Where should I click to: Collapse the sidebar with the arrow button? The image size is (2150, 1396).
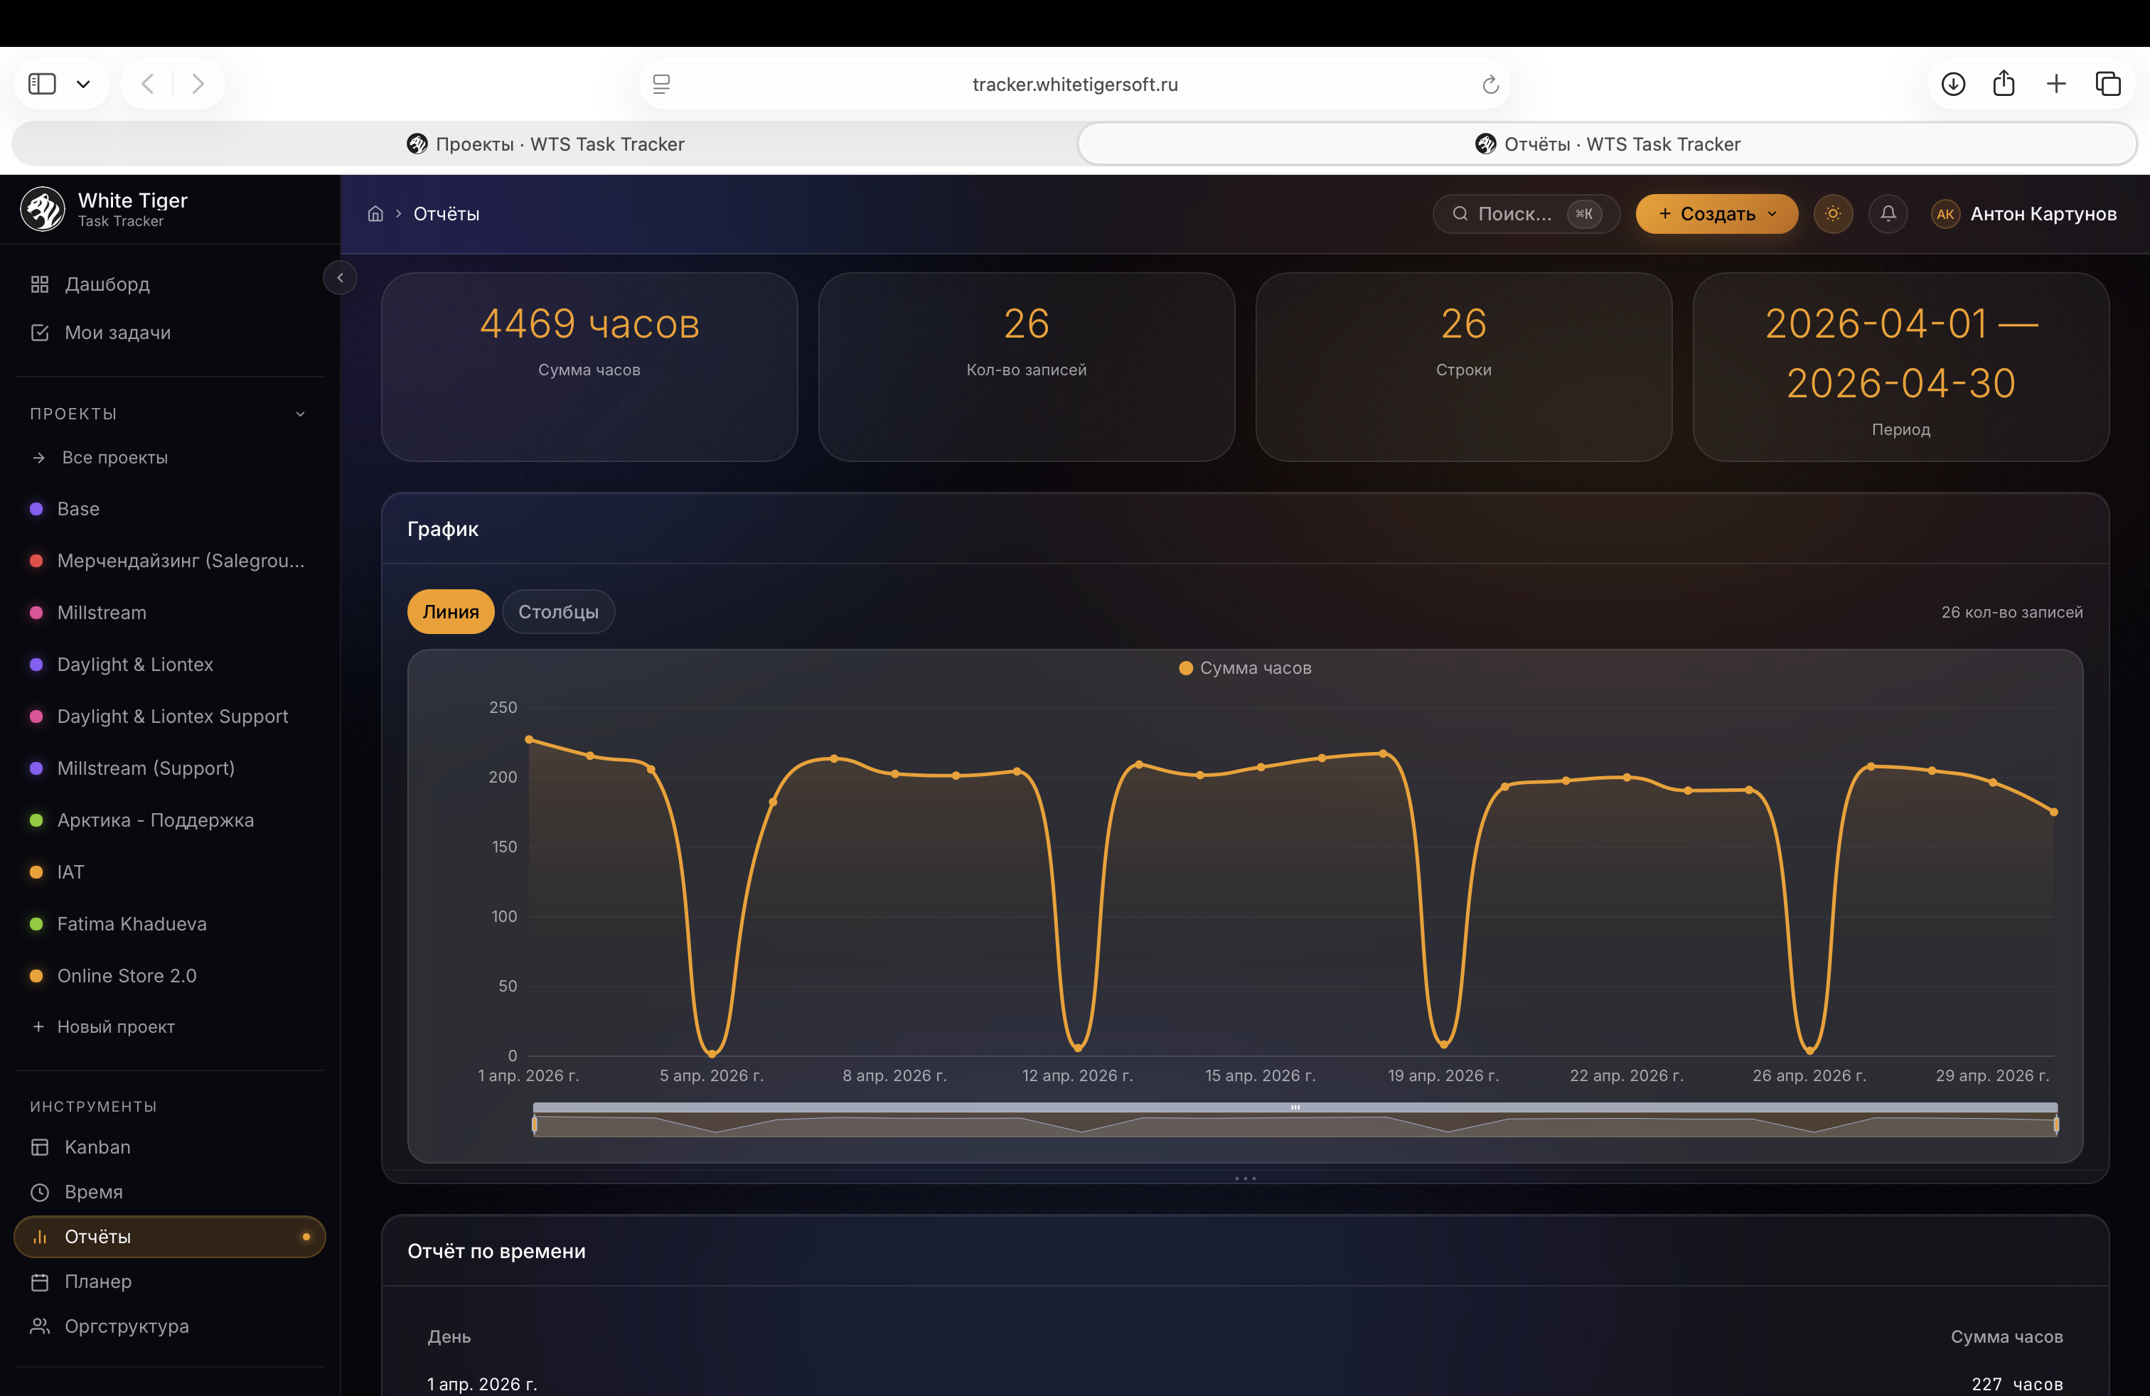[x=341, y=277]
